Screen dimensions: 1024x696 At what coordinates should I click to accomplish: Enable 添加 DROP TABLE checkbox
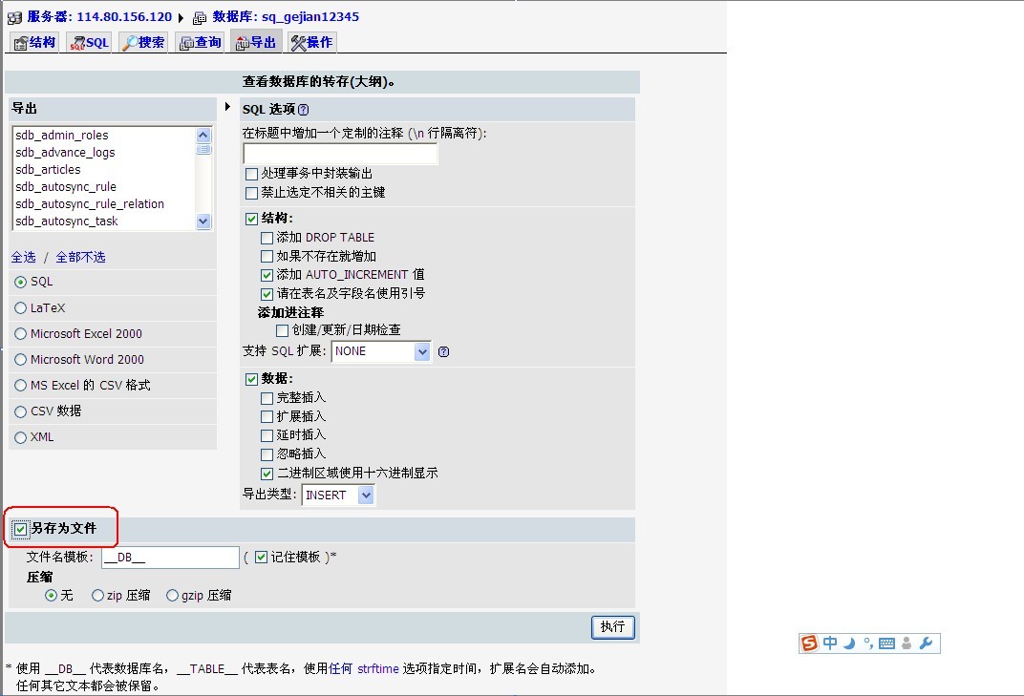(267, 239)
